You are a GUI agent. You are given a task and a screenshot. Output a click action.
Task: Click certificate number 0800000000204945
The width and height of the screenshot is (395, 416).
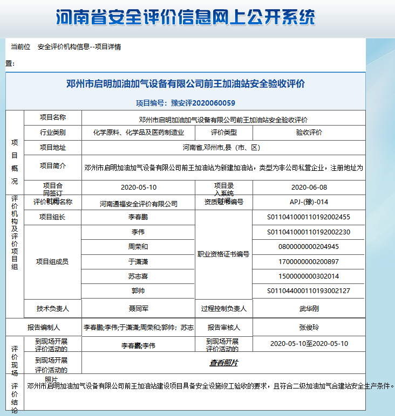(x=309, y=247)
